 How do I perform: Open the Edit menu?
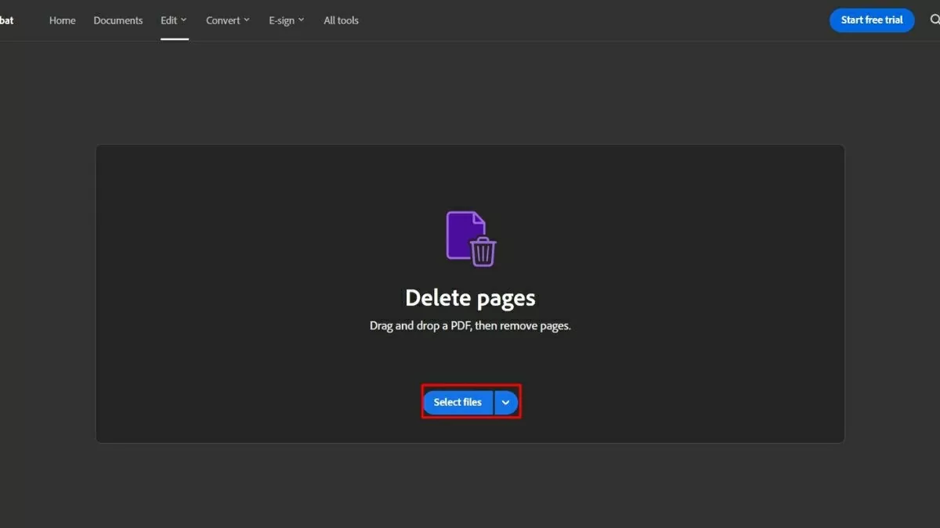tap(169, 20)
